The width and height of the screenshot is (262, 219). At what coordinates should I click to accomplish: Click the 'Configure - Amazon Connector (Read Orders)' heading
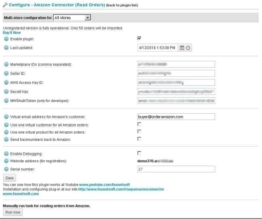coord(57,5)
